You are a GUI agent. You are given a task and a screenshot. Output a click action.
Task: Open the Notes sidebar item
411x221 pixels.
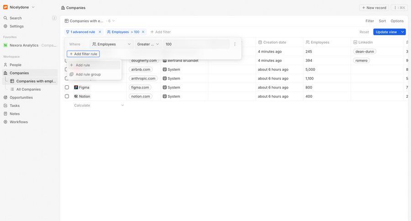click(15, 114)
